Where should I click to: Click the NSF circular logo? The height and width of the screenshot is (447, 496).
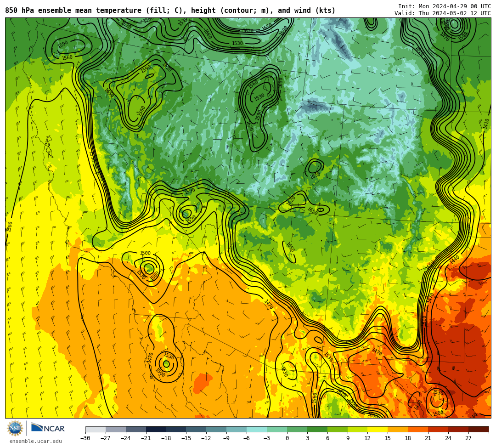(15, 429)
